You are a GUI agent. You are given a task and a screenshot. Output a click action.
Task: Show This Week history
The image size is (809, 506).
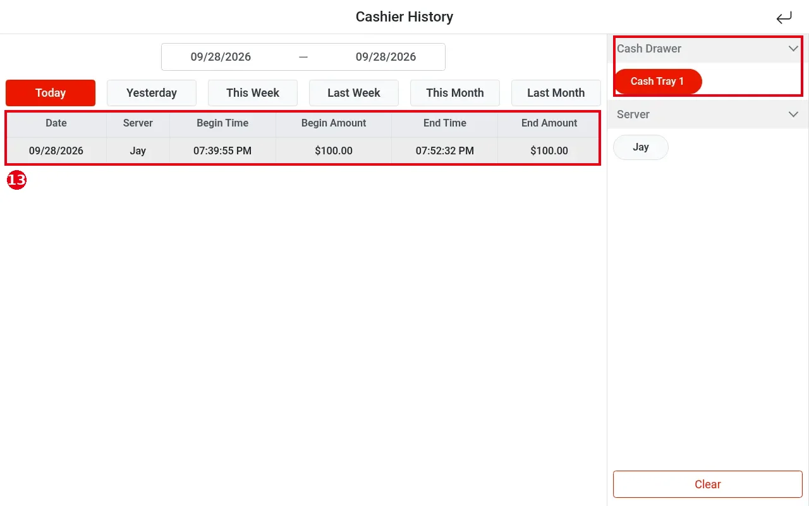(253, 93)
